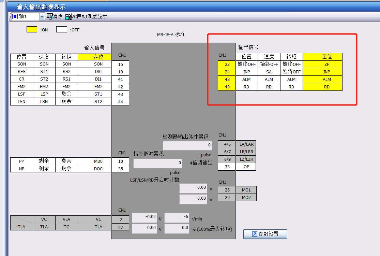Click the VC自动偏置显示 toolbar icon

coord(69,16)
